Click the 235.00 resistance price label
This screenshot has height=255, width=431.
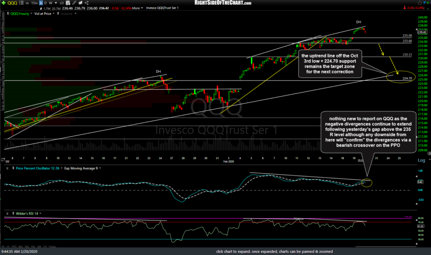[407, 35]
